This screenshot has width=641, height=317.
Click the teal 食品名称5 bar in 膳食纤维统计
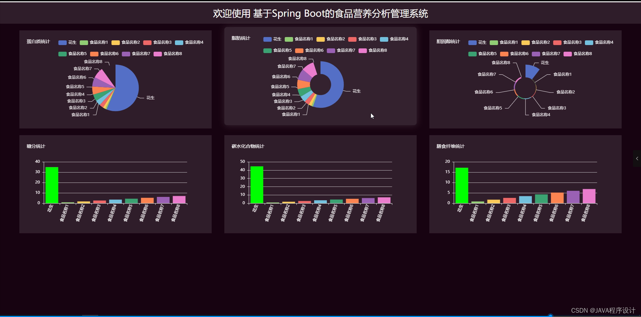pos(541,199)
